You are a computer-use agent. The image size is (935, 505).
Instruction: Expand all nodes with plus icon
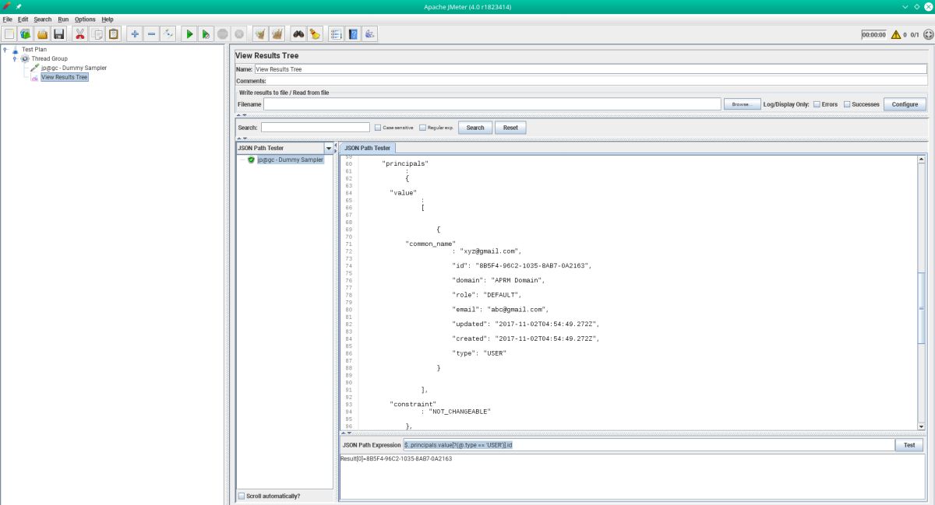pyautogui.click(x=135, y=33)
